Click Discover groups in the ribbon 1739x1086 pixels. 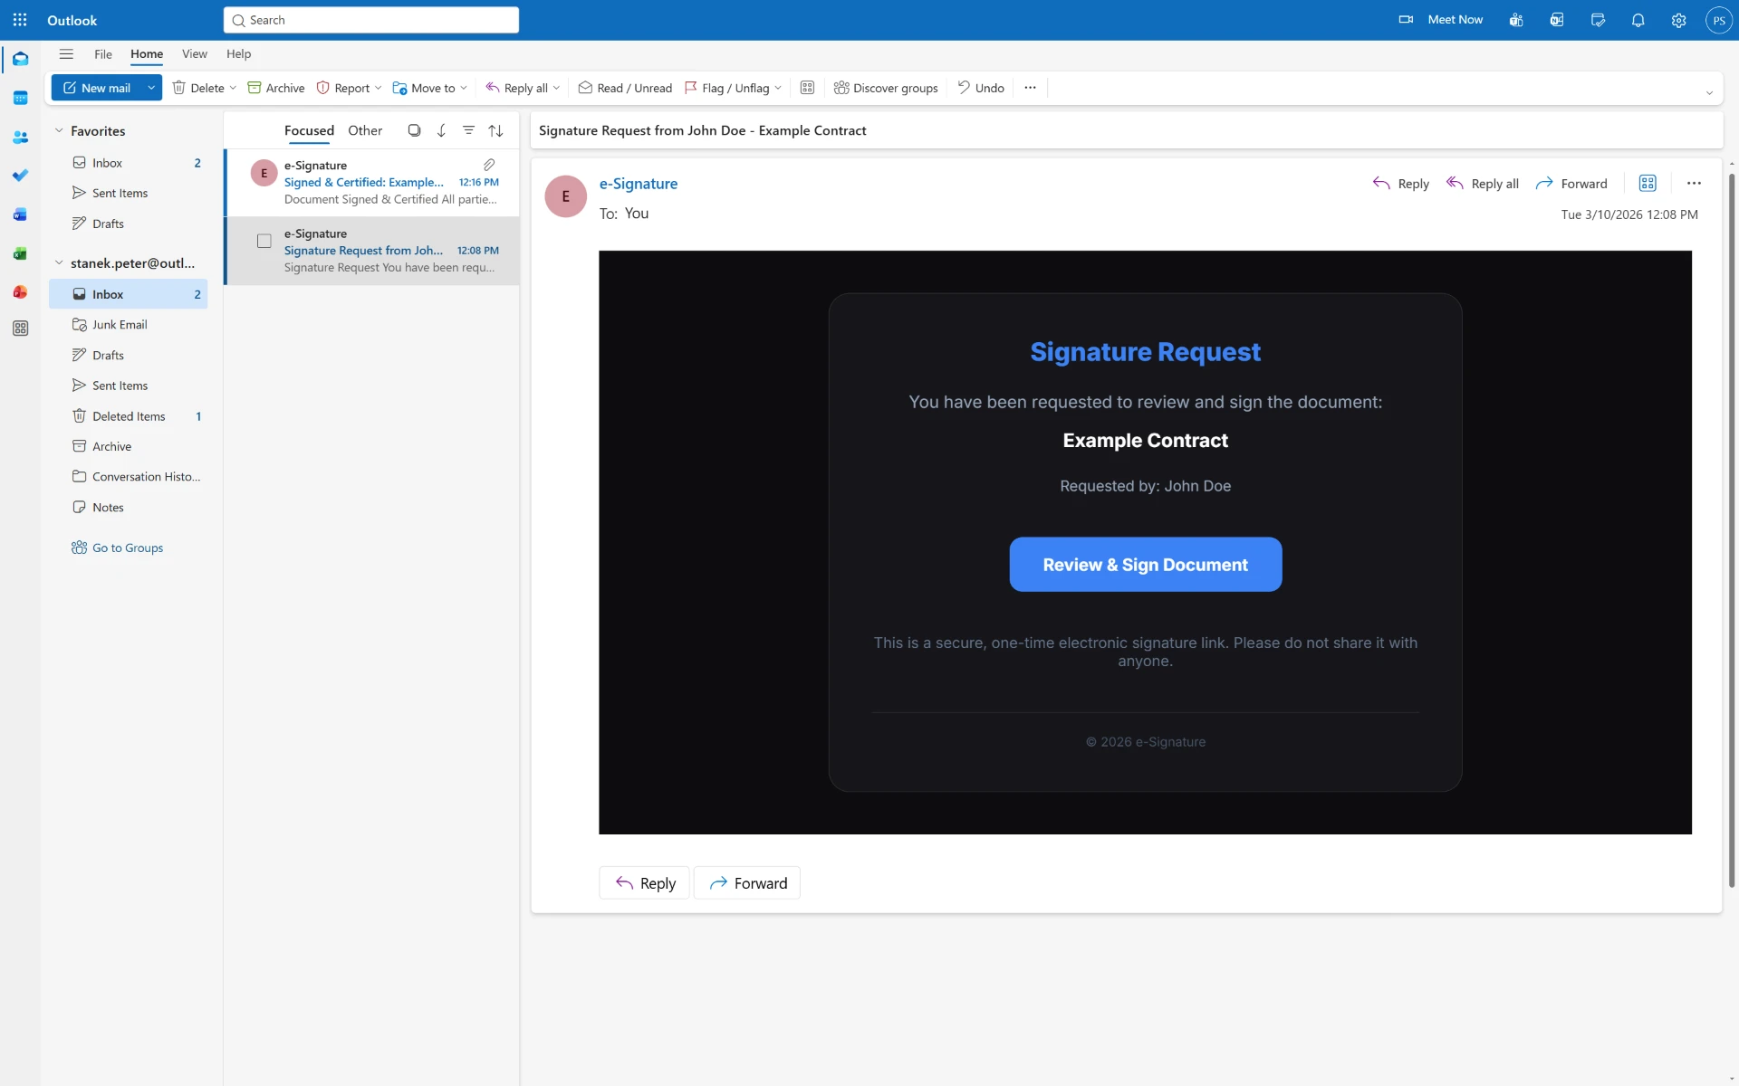[886, 88]
